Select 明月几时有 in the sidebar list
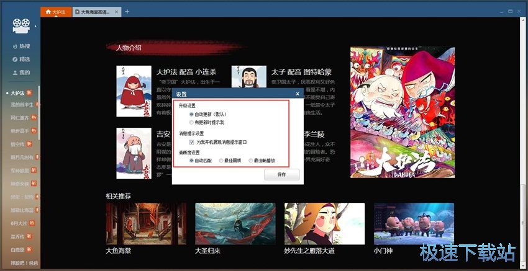The width and height of the screenshot is (528, 271). click(22, 157)
